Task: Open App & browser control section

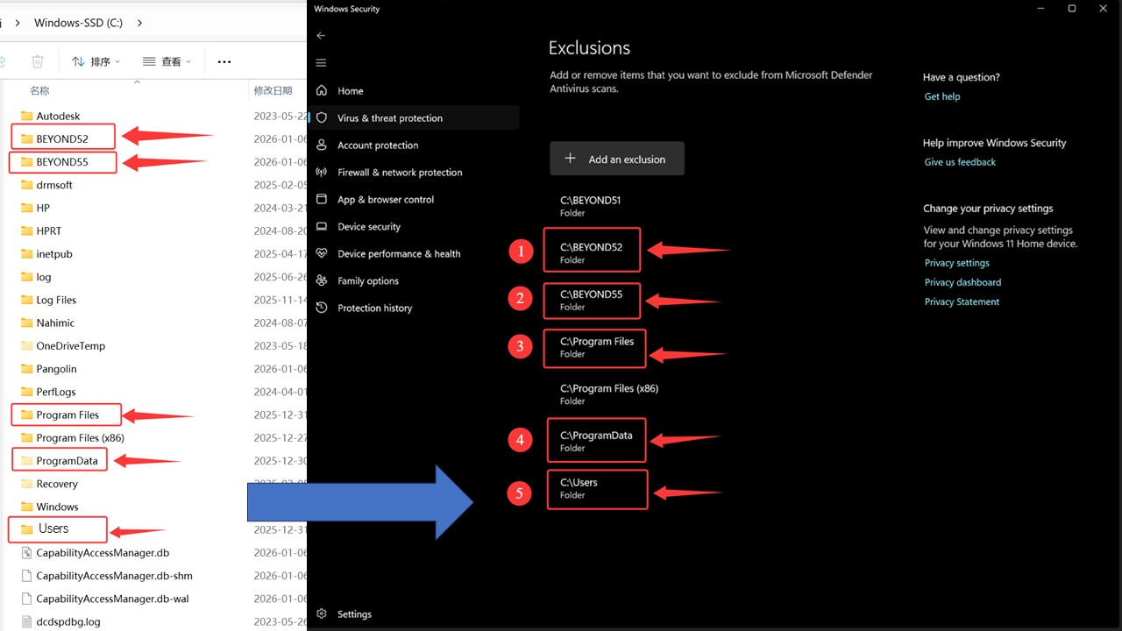Action: tap(386, 200)
